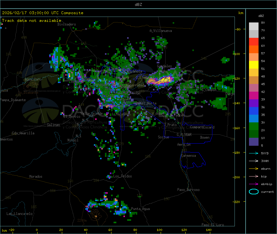Viewport: 277px width, 234px height.
Task: Click the 'Pampa_Diamante' map label
Action: tap(13, 100)
